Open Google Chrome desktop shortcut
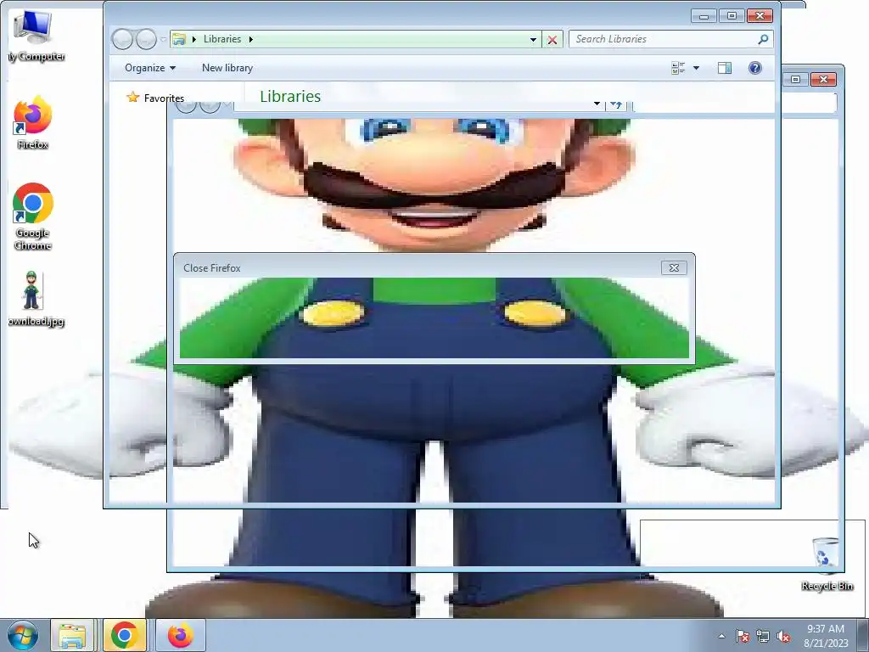The height and width of the screenshot is (652, 869). (x=33, y=216)
